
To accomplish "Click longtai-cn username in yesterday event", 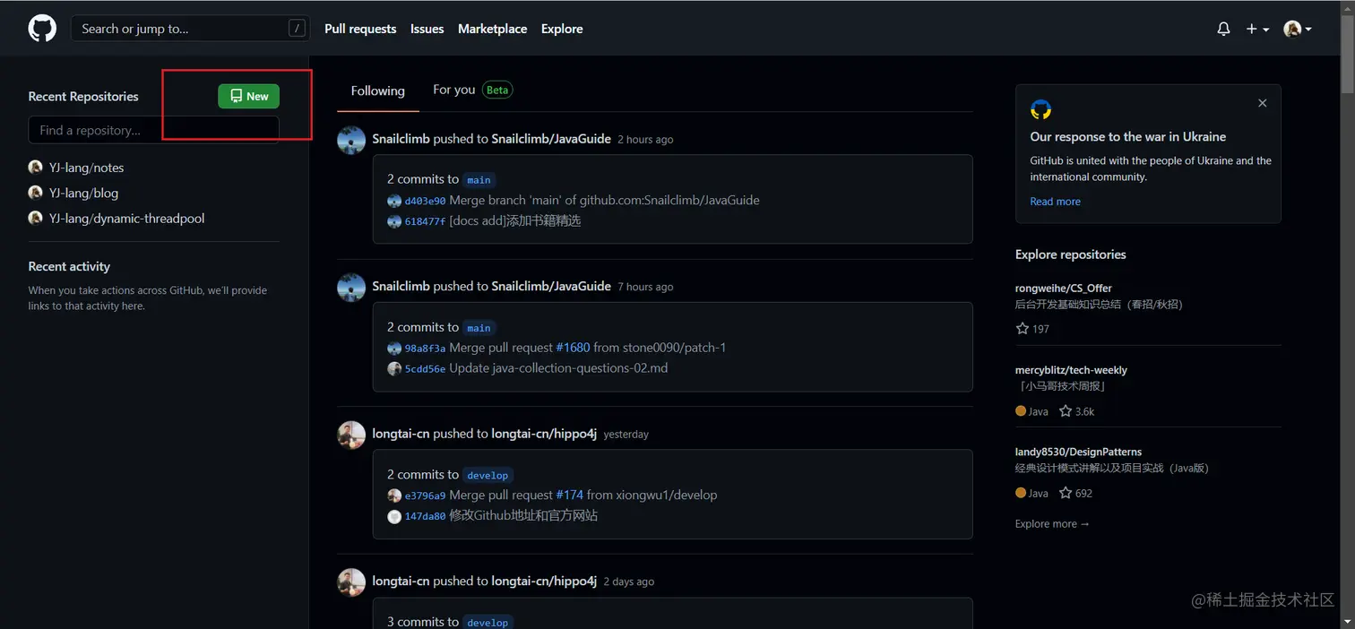I will [x=401, y=434].
